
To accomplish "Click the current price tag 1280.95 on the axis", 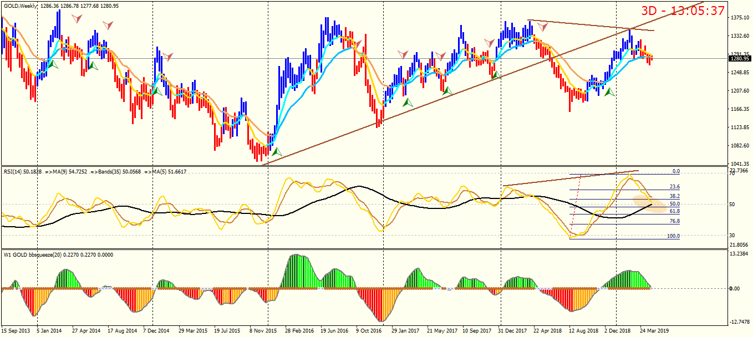I will pos(740,59).
